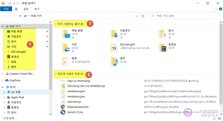Image resolution: width=223 pixels, height=121 pixels.
Task: Open the help question mark icon
Action: click(x=220, y=9)
